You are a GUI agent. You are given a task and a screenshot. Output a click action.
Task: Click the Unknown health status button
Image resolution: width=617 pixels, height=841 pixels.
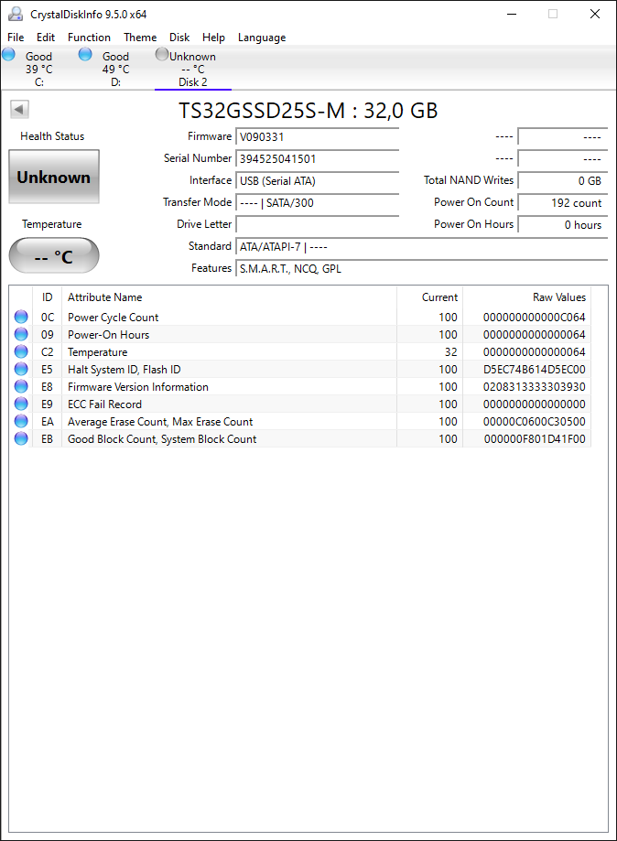tap(54, 177)
